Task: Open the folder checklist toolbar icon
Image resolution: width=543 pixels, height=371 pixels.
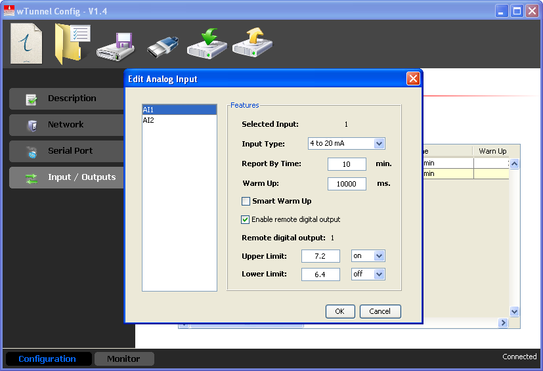Action: [x=72, y=43]
